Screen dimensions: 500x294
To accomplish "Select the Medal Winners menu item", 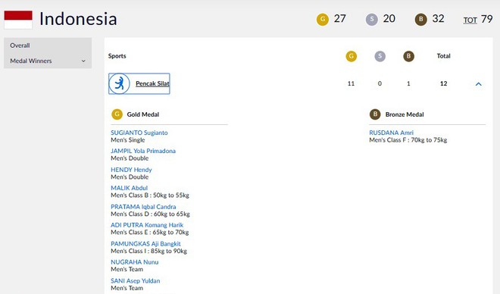I will coord(30,61).
